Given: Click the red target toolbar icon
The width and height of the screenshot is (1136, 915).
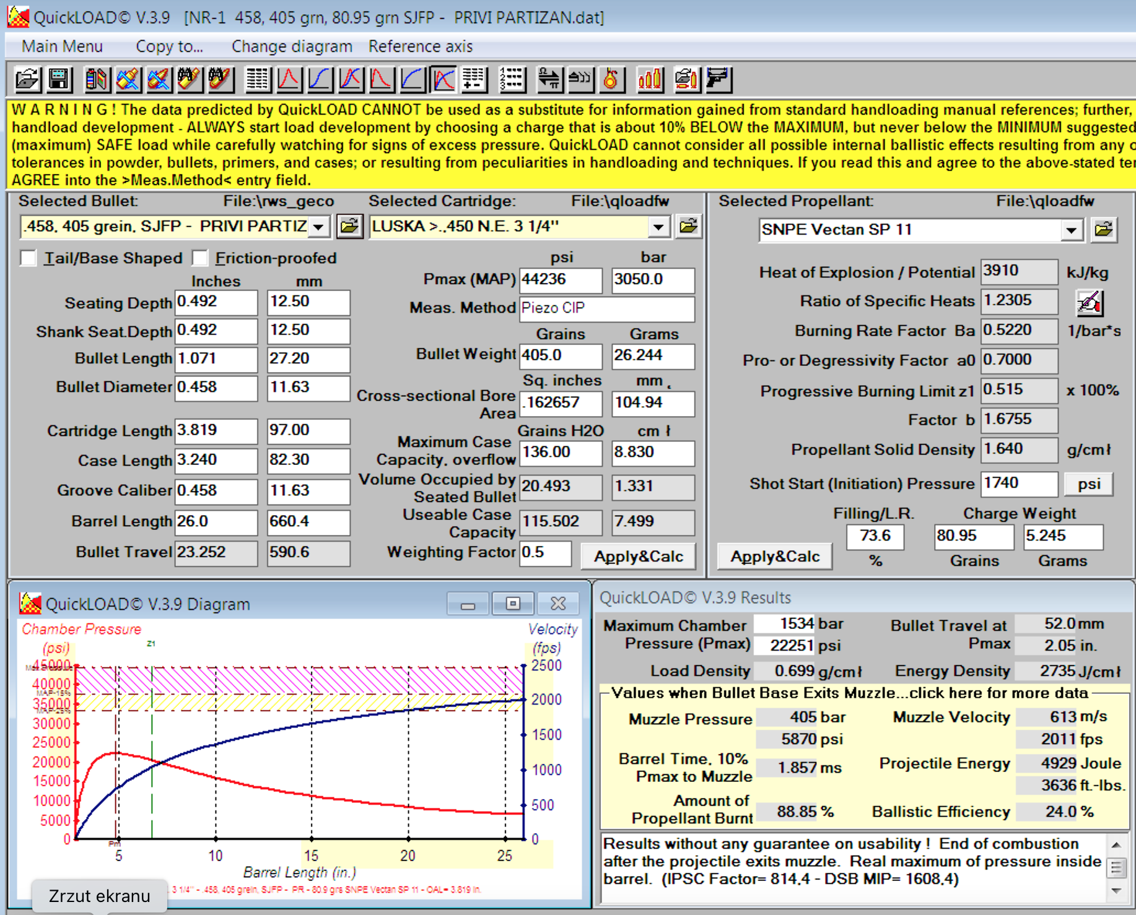Looking at the screenshot, I should (x=611, y=79).
